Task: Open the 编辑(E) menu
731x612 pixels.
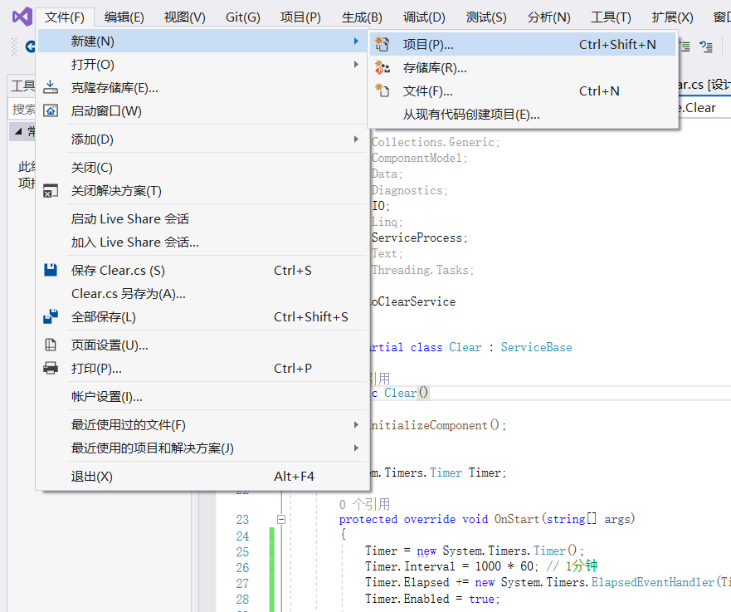Action: pos(124,17)
